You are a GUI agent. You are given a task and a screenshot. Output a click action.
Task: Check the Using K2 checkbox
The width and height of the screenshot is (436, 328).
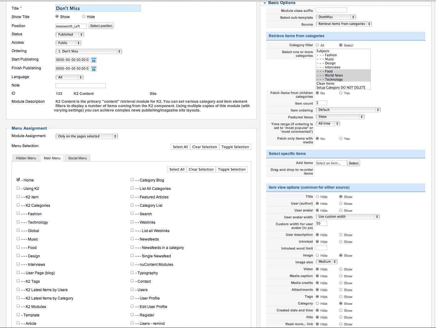[x=18, y=188]
